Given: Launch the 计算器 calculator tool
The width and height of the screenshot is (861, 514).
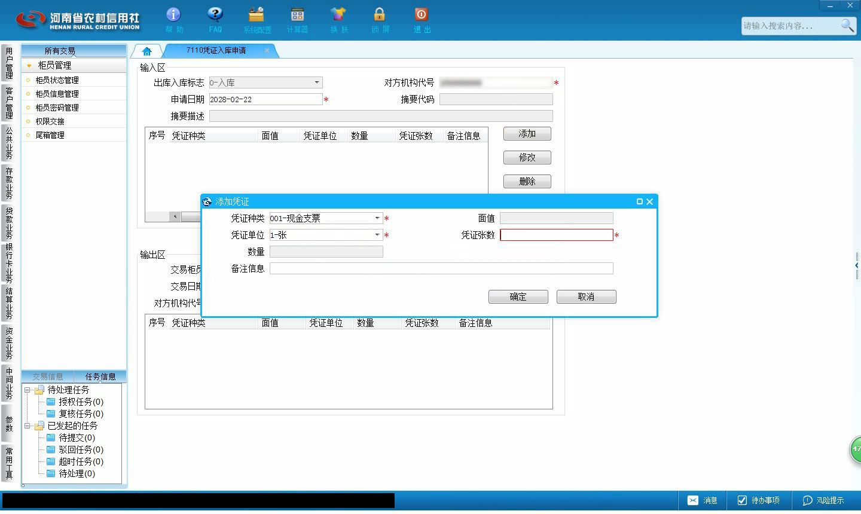Looking at the screenshot, I should [297, 20].
